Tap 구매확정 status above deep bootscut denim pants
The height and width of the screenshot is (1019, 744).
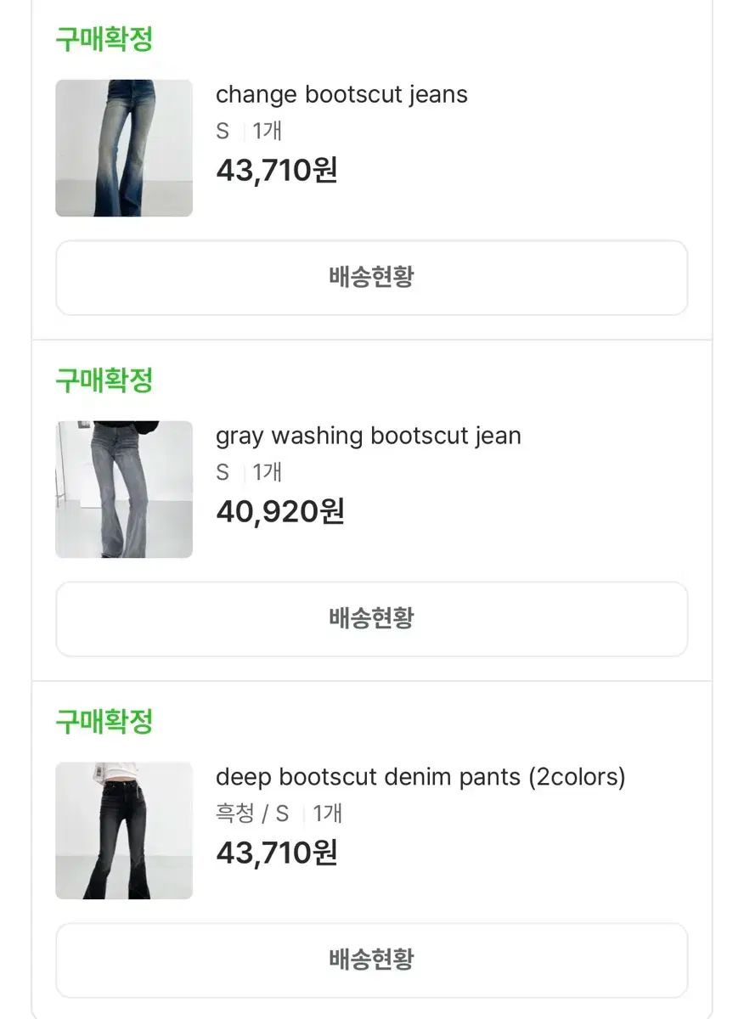click(104, 722)
